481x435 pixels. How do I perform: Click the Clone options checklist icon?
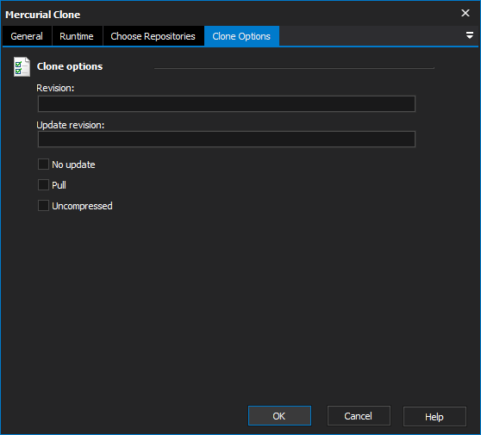pos(22,67)
